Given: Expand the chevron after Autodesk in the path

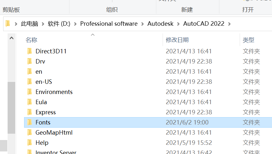Looking at the screenshot, I should 178,24.
